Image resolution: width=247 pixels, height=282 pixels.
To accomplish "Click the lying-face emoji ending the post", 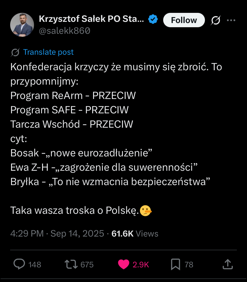I will [x=146, y=211].
